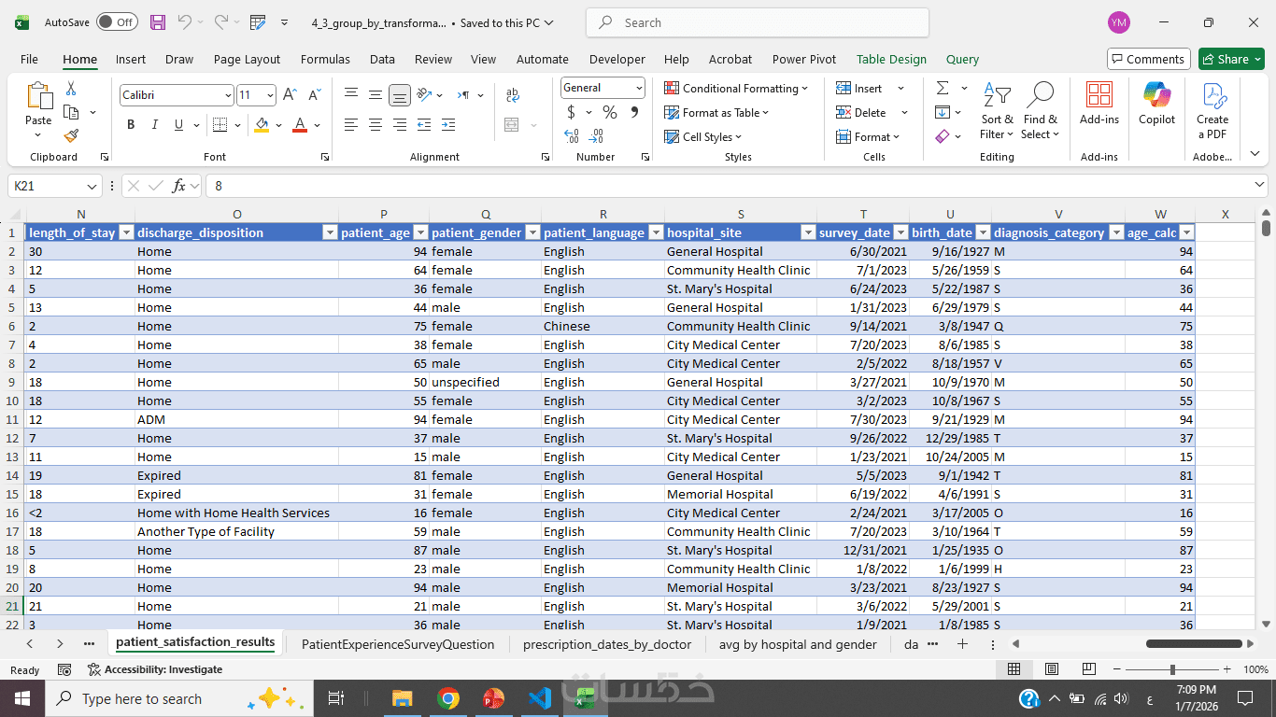This screenshot has width=1276, height=717.
Task: Apply Bold formatting to the cell
Action: 131,125
